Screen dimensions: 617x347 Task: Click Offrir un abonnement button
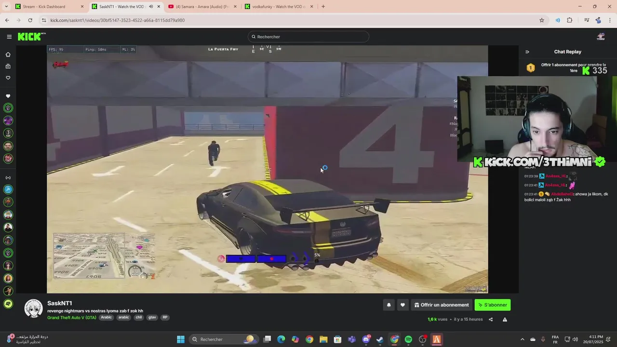click(441, 305)
